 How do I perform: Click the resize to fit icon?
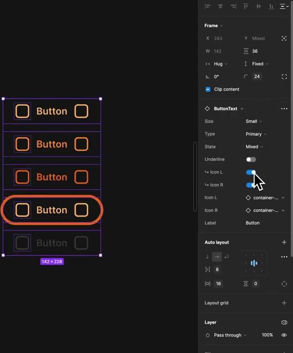click(284, 39)
